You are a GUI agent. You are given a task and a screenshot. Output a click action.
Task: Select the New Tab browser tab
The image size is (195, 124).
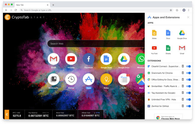pyautogui.click(x=31, y=5)
